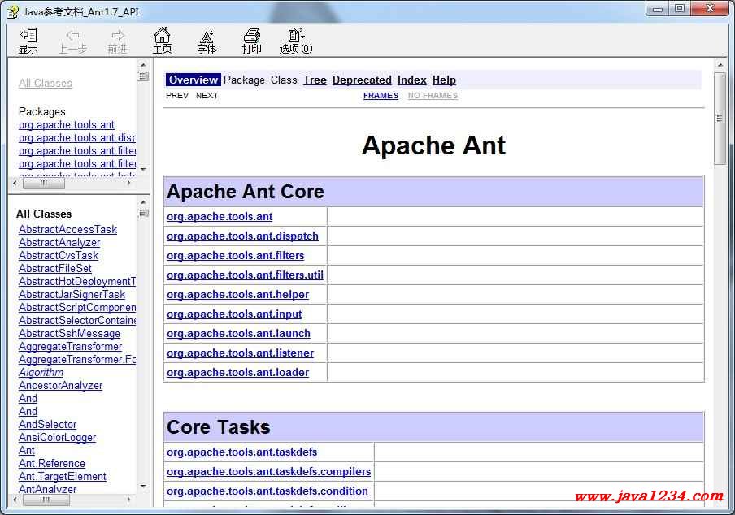Click the All Classes pane scroll-up arrow
735x515 pixels.
pyautogui.click(x=143, y=201)
